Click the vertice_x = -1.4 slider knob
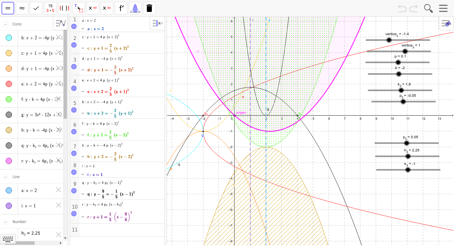 389,40
